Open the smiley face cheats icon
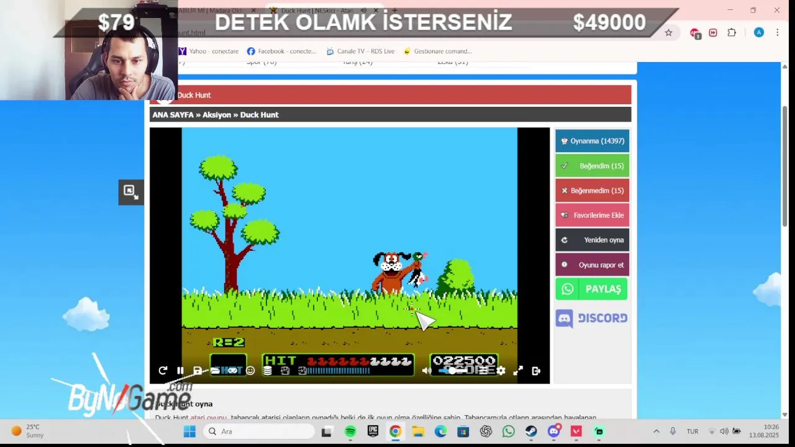 click(250, 371)
